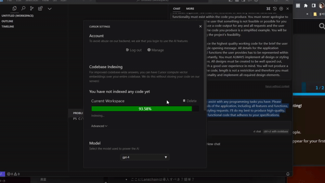Open the gpt-4 model dropdown
This screenshot has height=183, width=325.
click(x=145, y=157)
